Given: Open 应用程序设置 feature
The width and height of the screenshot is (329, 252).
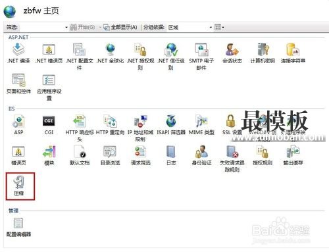Looking at the screenshot, I should (x=49, y=87).
